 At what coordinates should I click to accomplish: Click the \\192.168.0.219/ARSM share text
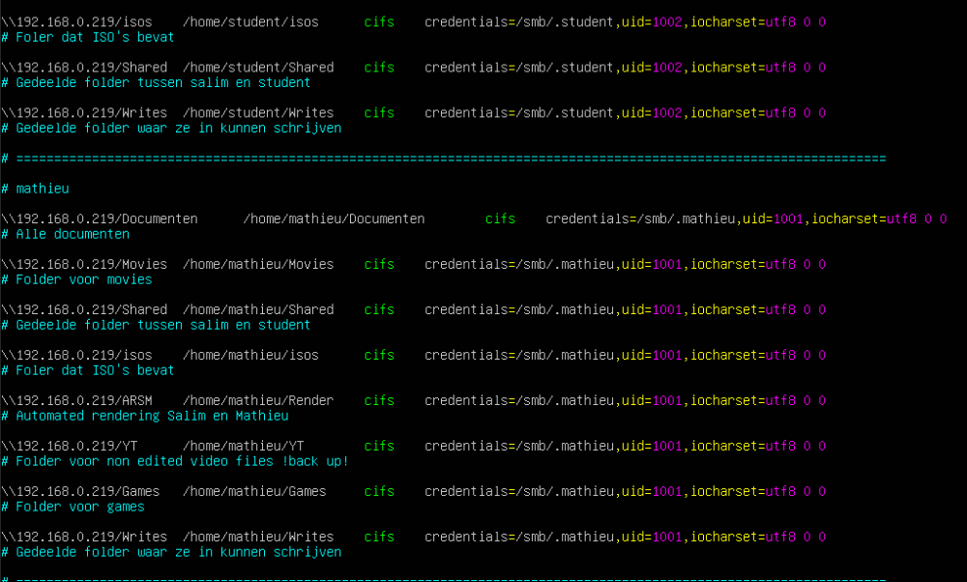pyautogui.click(x=76, y=401)
